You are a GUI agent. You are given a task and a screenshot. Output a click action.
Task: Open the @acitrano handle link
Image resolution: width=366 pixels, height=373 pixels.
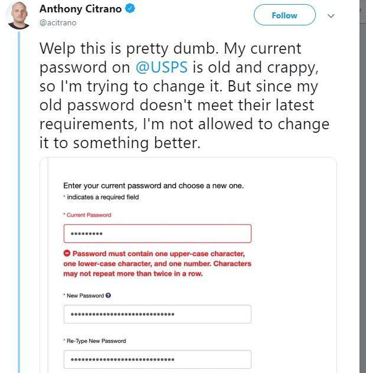click(58, 23)
